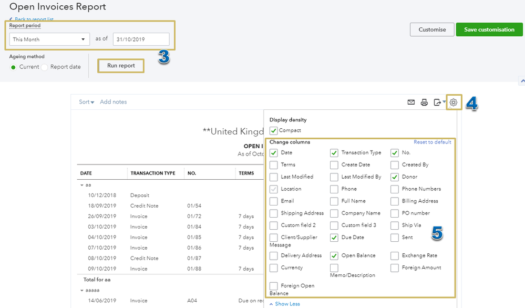
Task: Open the 'This Month' report period dropdown
Action: [49, 39]
